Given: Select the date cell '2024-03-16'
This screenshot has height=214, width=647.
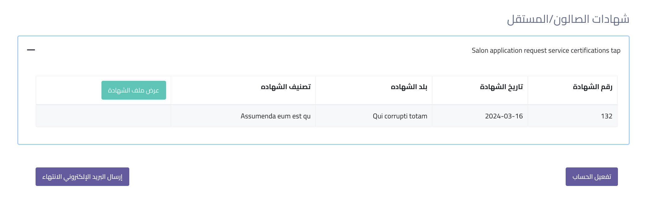Looking at the screenshot, I should click(x=504, y=116).
